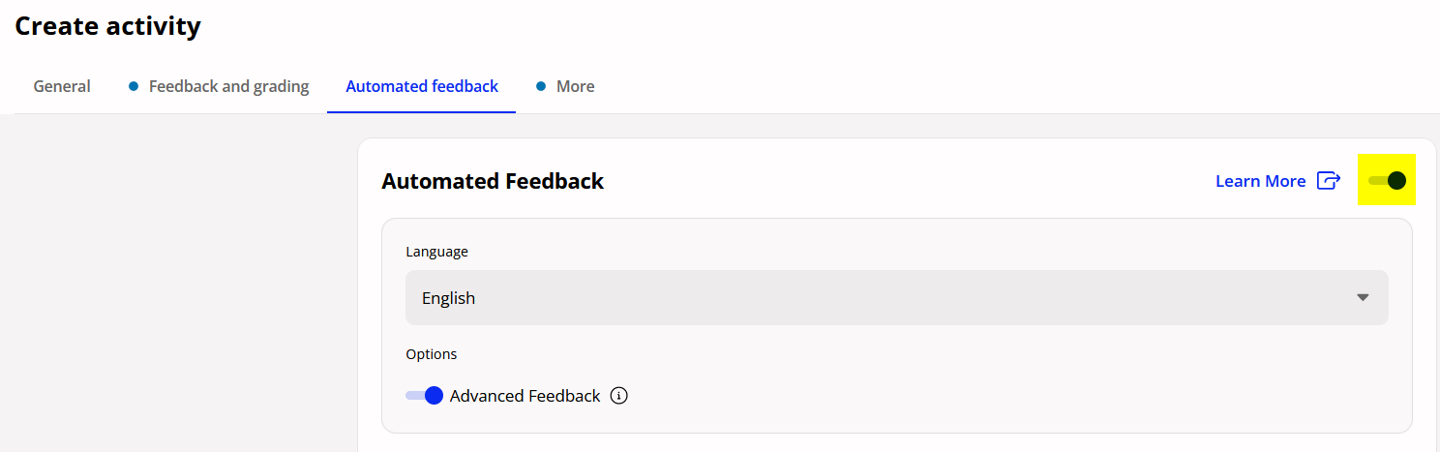Viewport: 1440px width, 452px height.
Task: Expand the Language dropdown arrow
Action: coord(1363,297)
